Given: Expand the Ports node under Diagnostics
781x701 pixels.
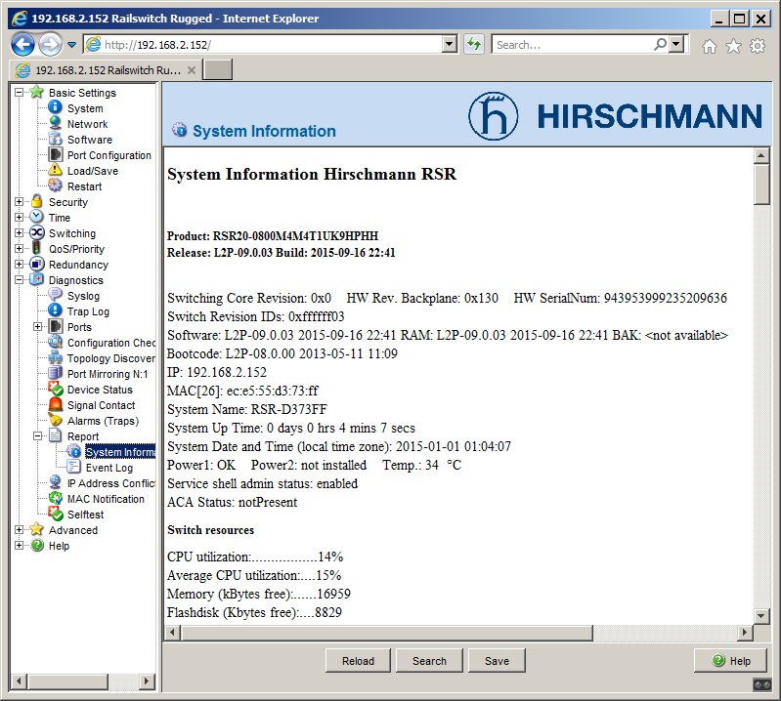Looking at the screenshot, I should [x=38, y=326].
